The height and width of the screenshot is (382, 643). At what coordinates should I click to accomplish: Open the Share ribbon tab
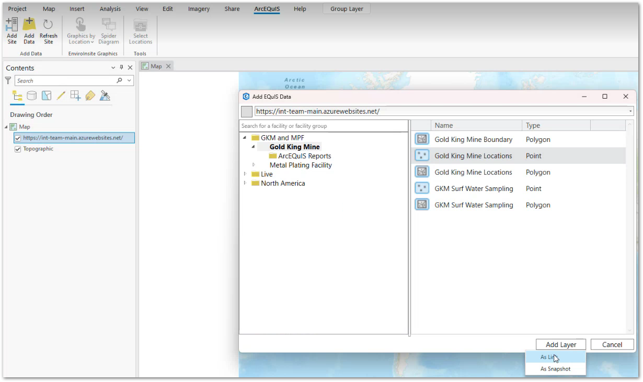(x=232, y=9)
